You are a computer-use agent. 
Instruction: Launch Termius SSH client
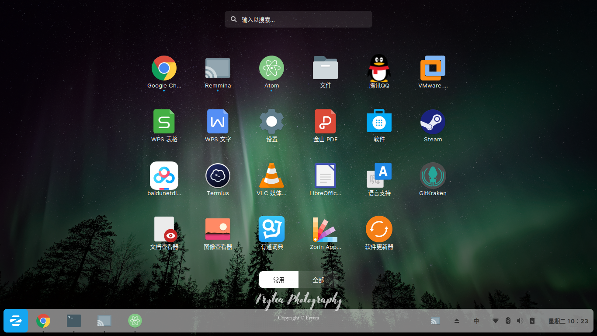218,175
